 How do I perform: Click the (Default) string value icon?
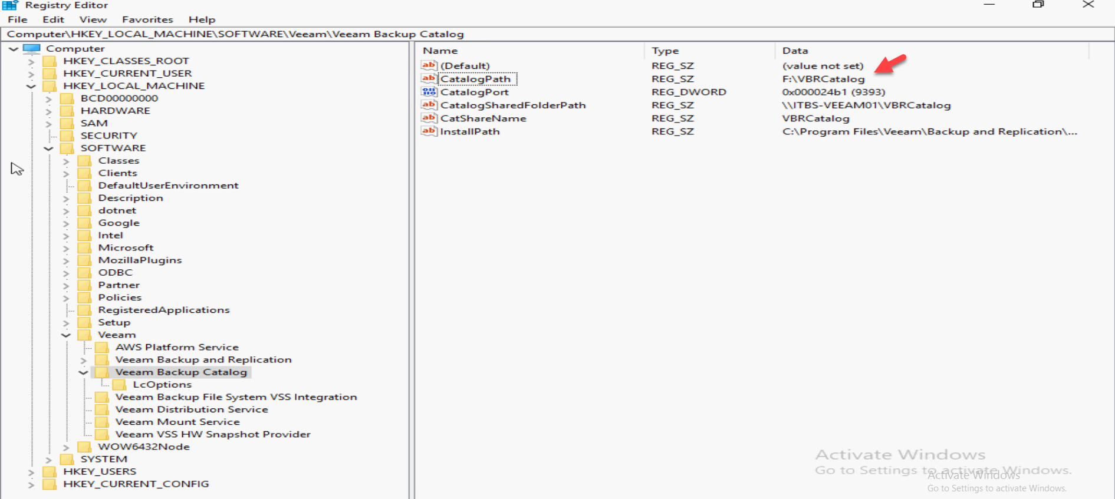(429, 65)
